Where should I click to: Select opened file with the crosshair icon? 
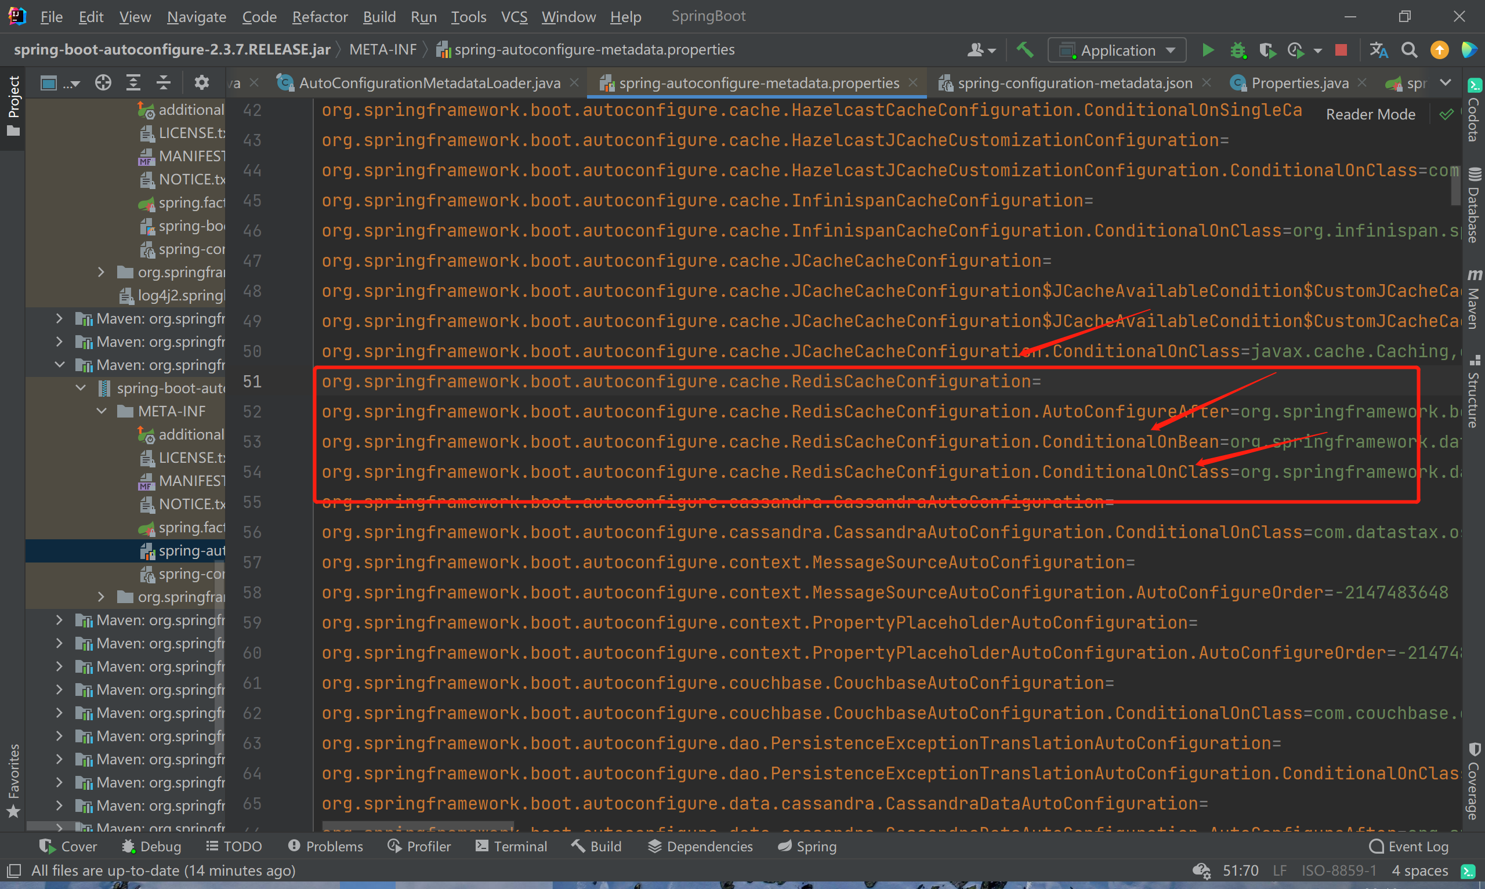pyautogui.click(x=103, y=83)
